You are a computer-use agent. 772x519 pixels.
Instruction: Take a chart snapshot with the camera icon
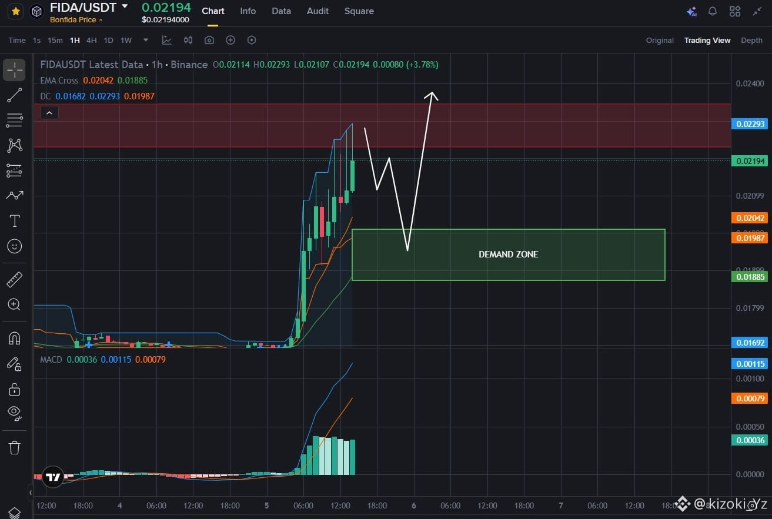click(209, 40)
